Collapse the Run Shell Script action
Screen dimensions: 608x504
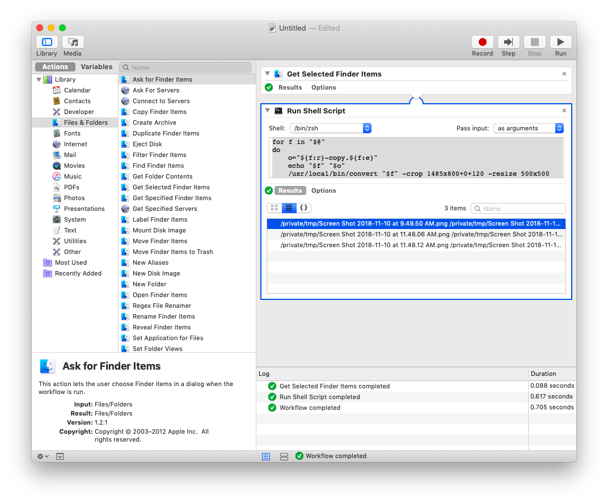[268, 111]
